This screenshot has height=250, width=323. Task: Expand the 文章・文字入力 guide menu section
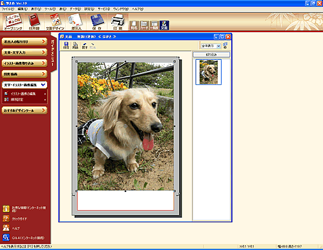[25, 52]
